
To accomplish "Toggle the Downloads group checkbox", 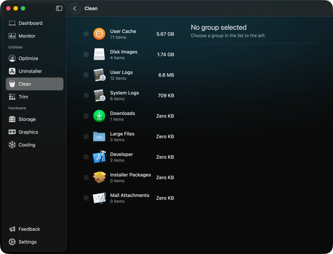I will [x=86, y=116].
